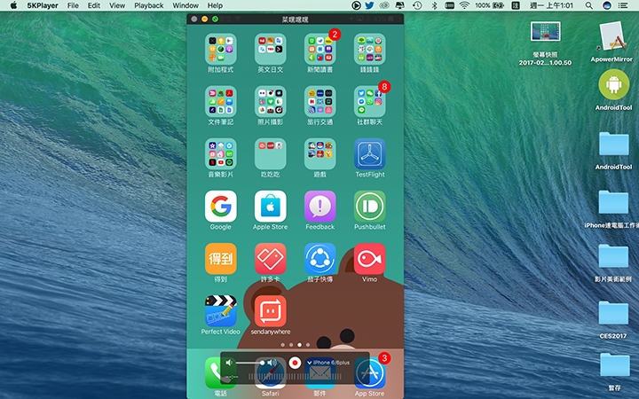Open the Notification Center list icon
The width and height of the screenshot is (639, 399).
pos(623,5)
